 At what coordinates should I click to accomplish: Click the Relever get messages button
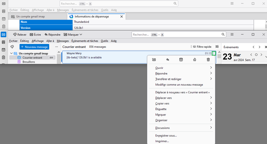pyautogui.click(x=20, y=35)
